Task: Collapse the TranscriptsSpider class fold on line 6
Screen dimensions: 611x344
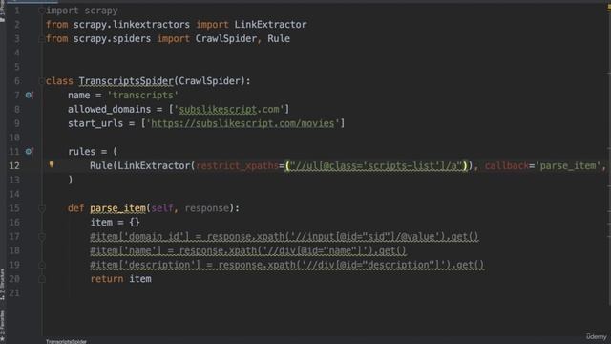Action: 41,81
